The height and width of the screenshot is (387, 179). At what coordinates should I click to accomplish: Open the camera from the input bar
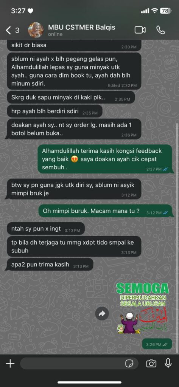151,363
